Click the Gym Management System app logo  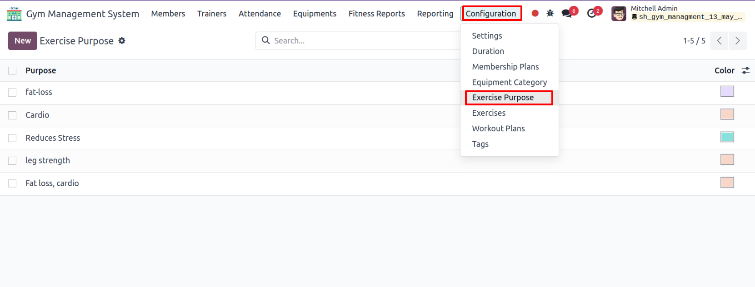pos(14,14)
